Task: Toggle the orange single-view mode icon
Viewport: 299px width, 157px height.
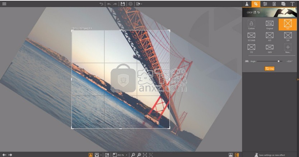Action: click(91, 155)
